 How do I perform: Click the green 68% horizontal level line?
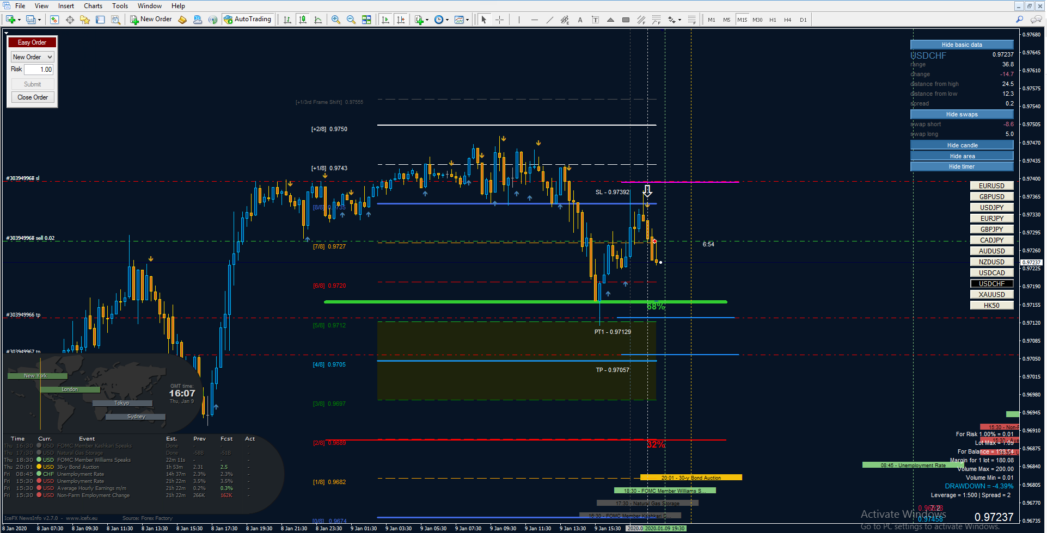tap(525, 302)
